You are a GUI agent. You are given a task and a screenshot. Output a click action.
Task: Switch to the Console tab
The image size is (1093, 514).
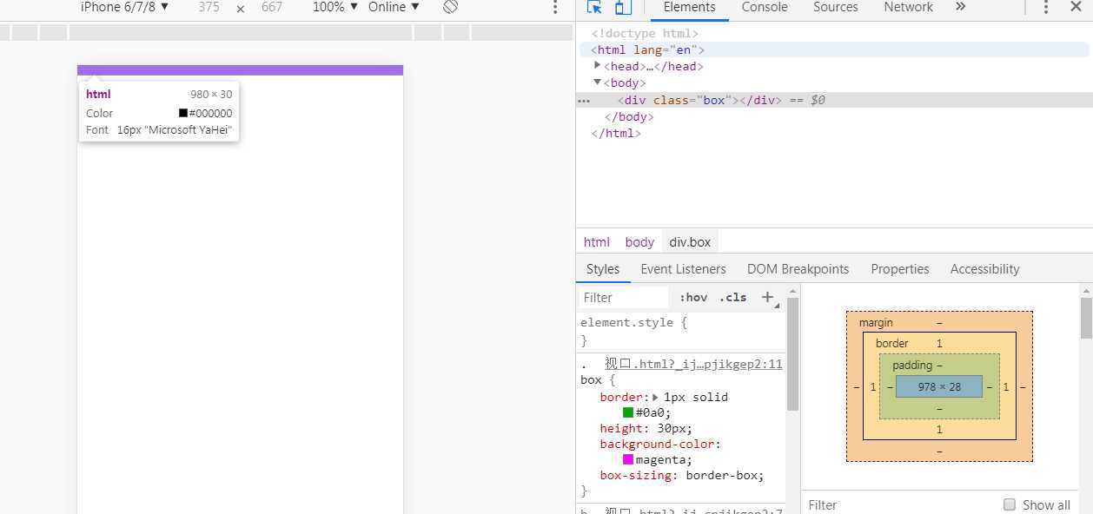(x=765, y=7)
